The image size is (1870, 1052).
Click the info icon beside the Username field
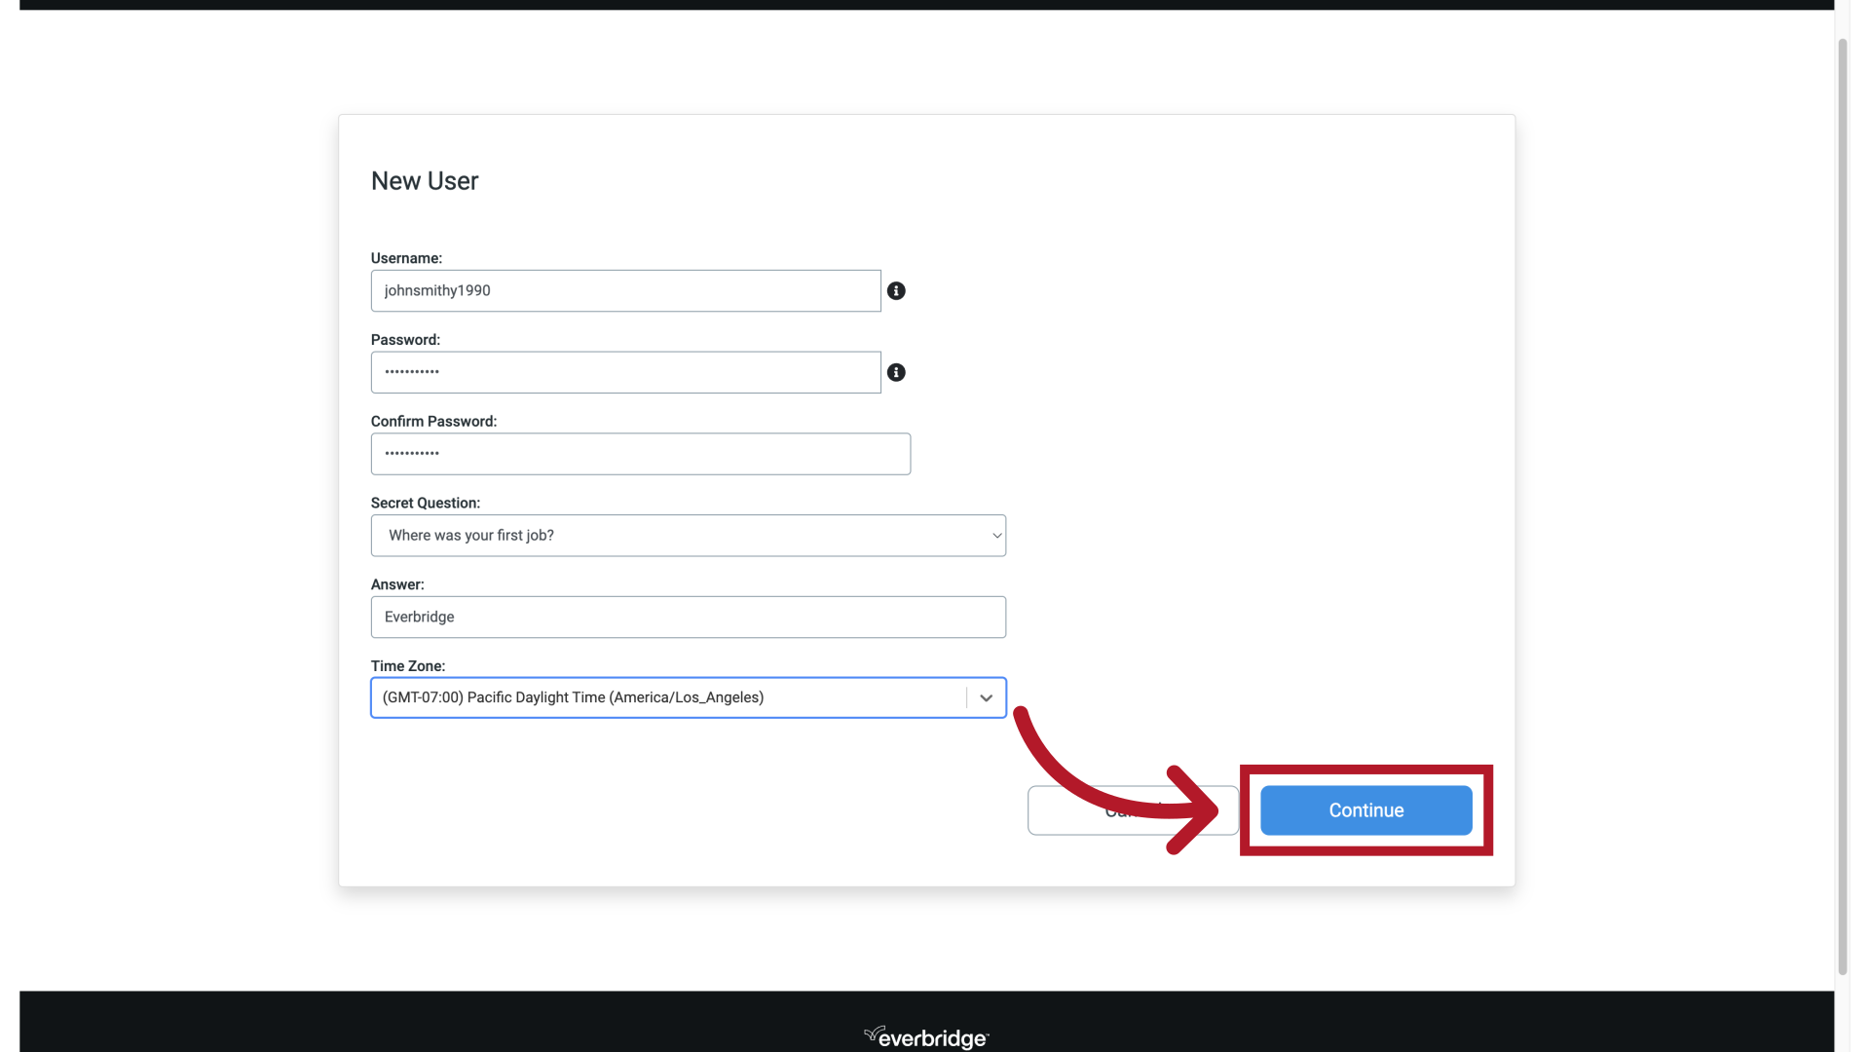point(897,290)
